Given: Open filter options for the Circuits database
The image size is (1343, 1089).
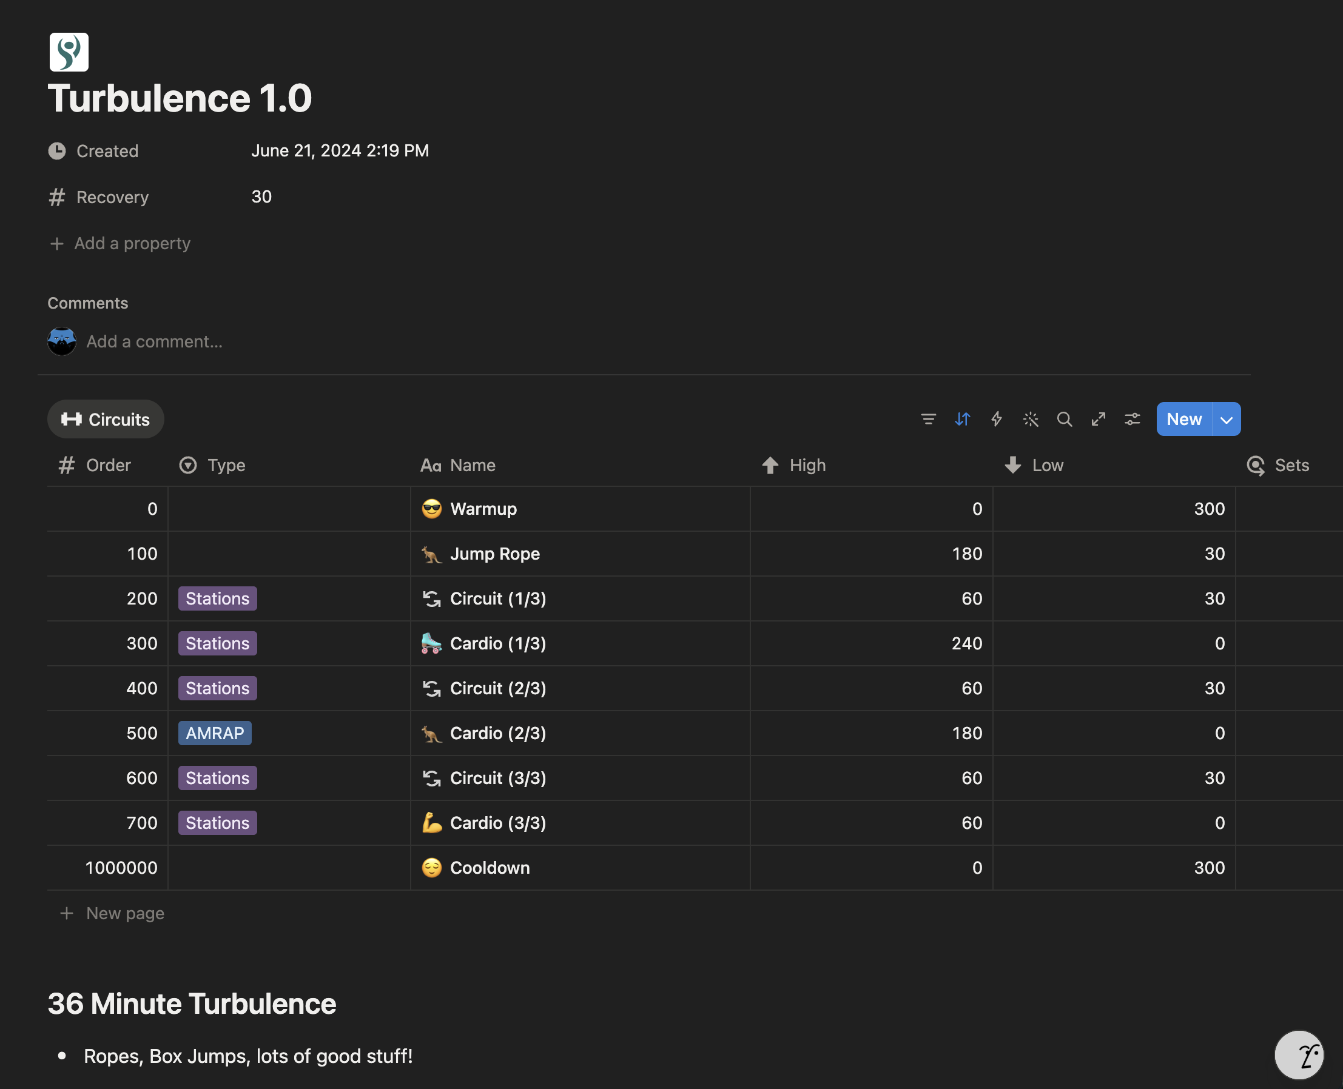Looking at the screenshot, I should tap(928, 419).
